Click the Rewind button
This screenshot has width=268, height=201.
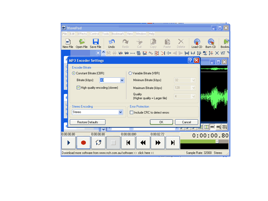(x=143, y=143)
